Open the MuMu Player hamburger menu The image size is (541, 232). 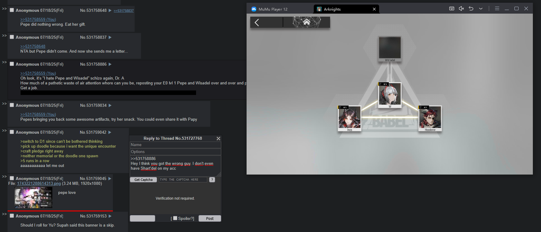click(x=497, y=8)
